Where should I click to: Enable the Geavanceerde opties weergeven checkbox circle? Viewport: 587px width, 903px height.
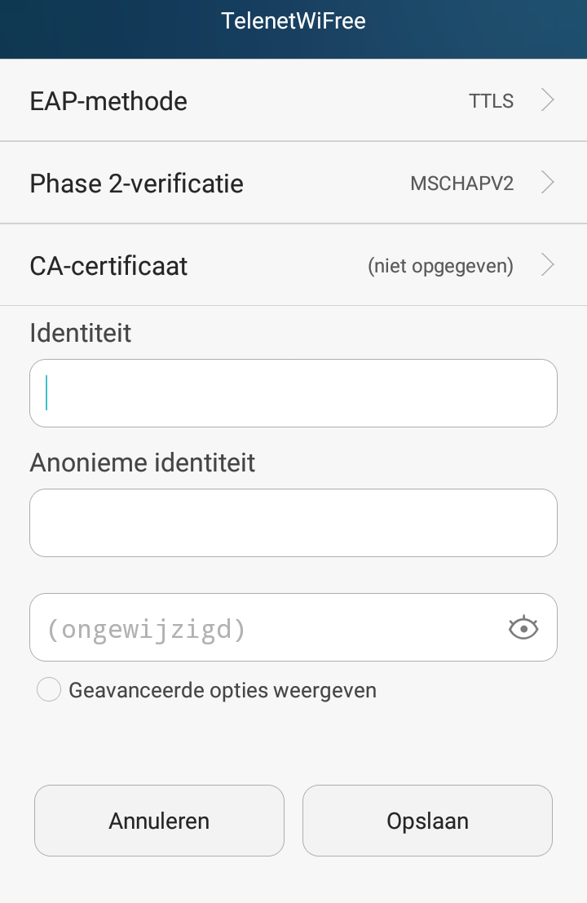[x=49, y=690]
